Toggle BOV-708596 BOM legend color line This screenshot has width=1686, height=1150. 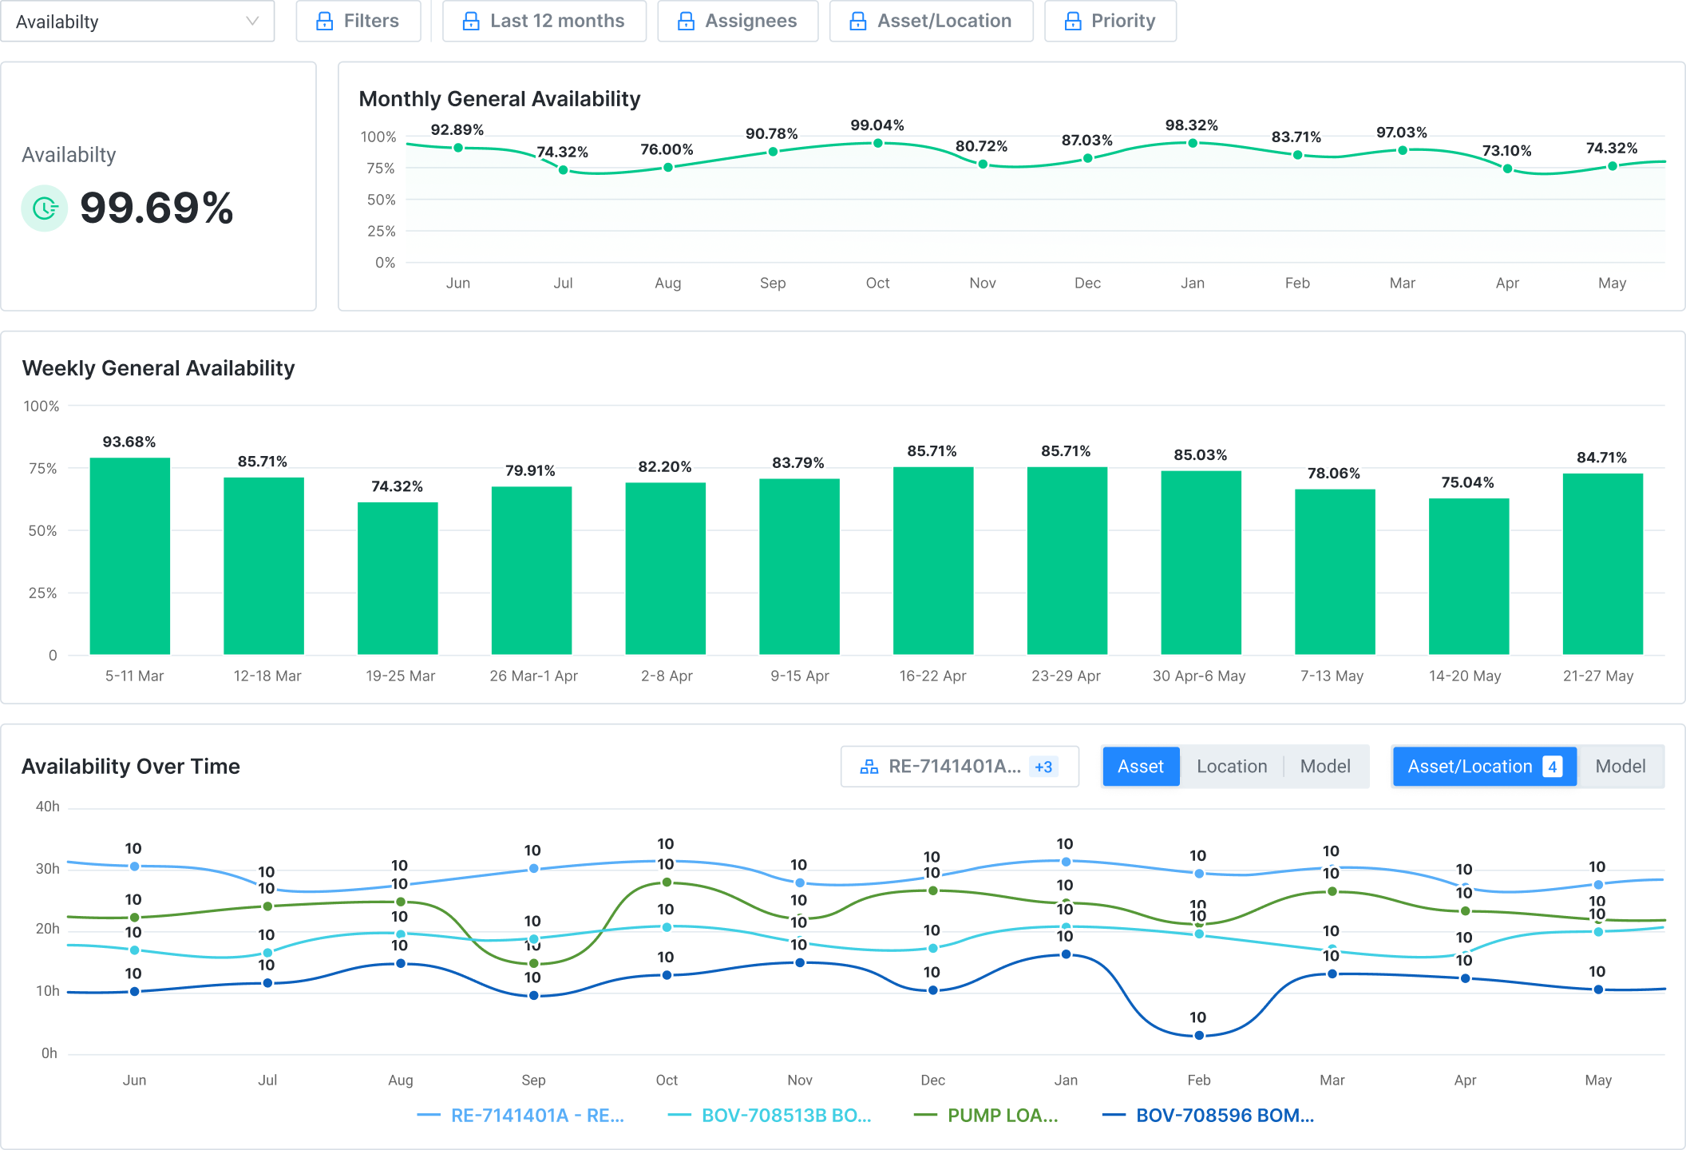click(1114, 1116)
